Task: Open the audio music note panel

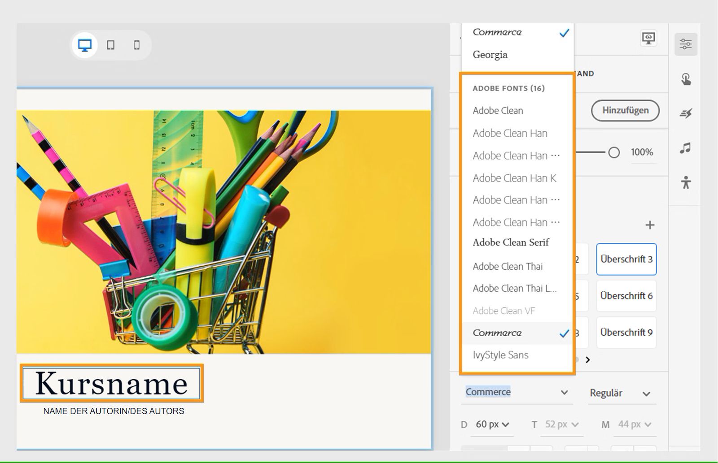Action: click(685, 148)
